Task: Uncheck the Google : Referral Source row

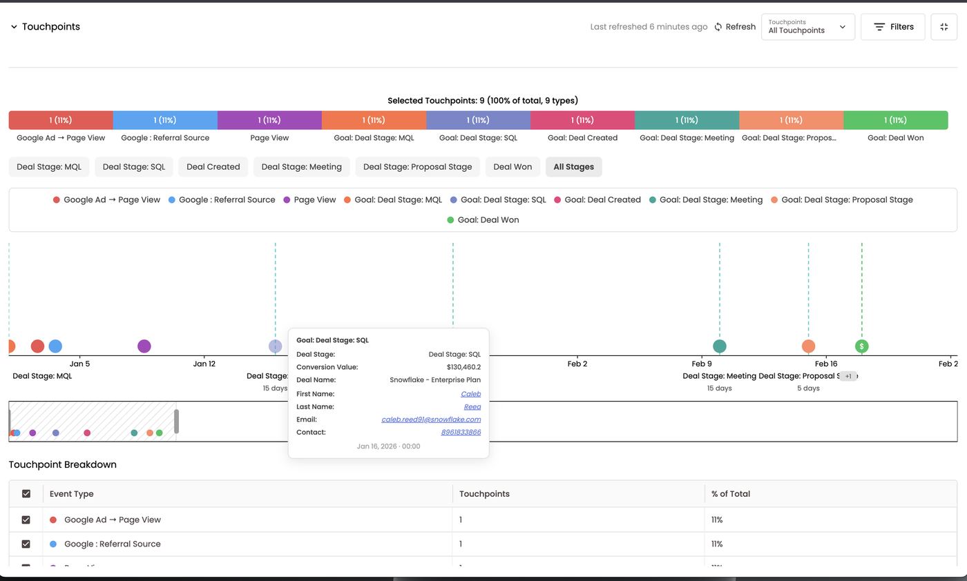Action: click(26, 544)
